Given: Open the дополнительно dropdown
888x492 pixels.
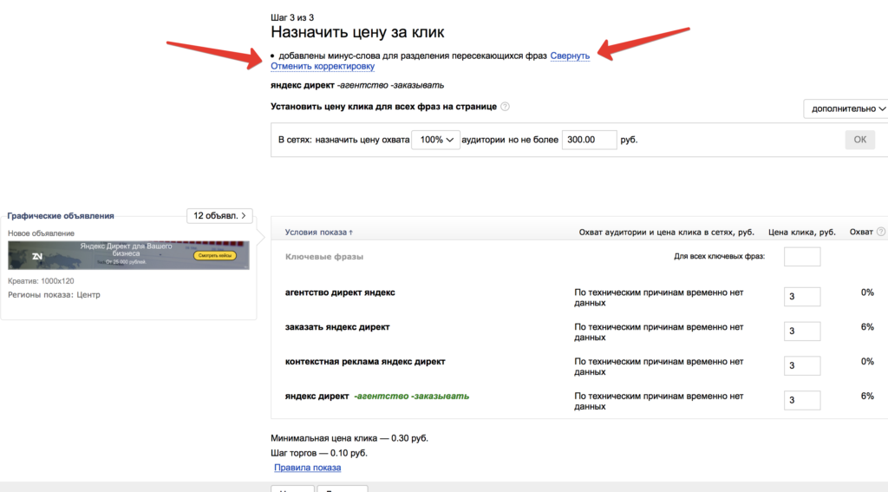Looking at the screenshot, I should (846, 108).
